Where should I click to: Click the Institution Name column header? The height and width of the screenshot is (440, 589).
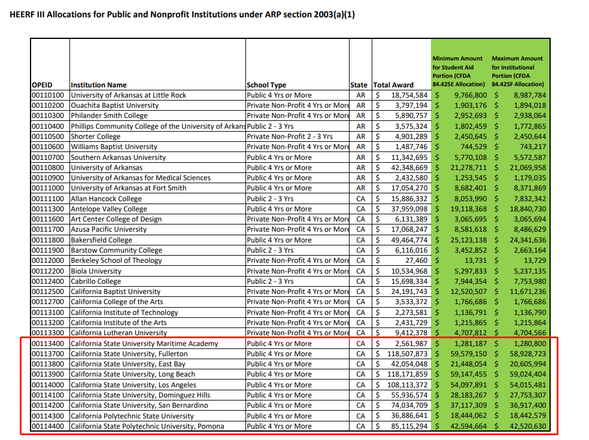point(99,85)
